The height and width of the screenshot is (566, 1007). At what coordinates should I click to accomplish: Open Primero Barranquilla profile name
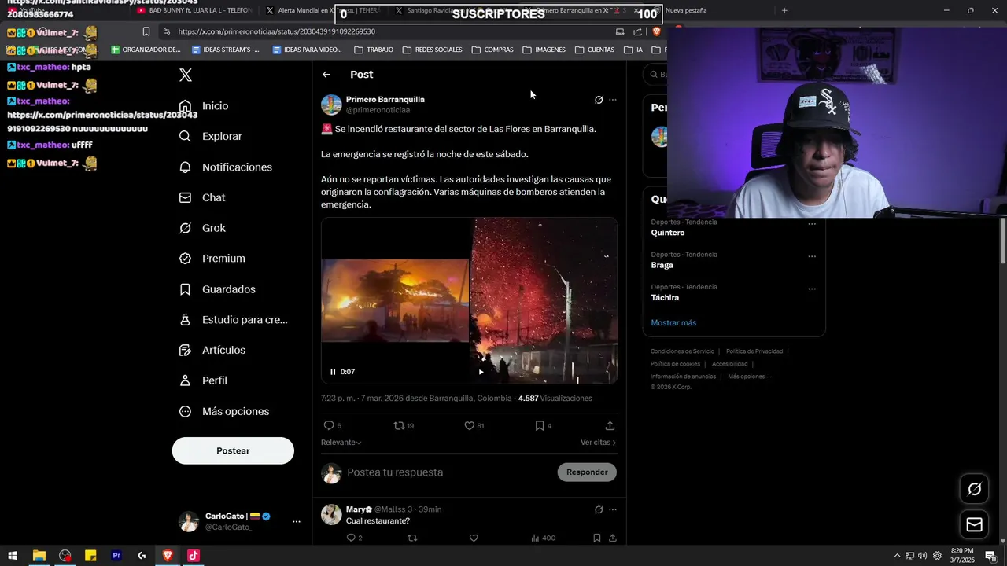pyautogui.click(x=385, y=100)
